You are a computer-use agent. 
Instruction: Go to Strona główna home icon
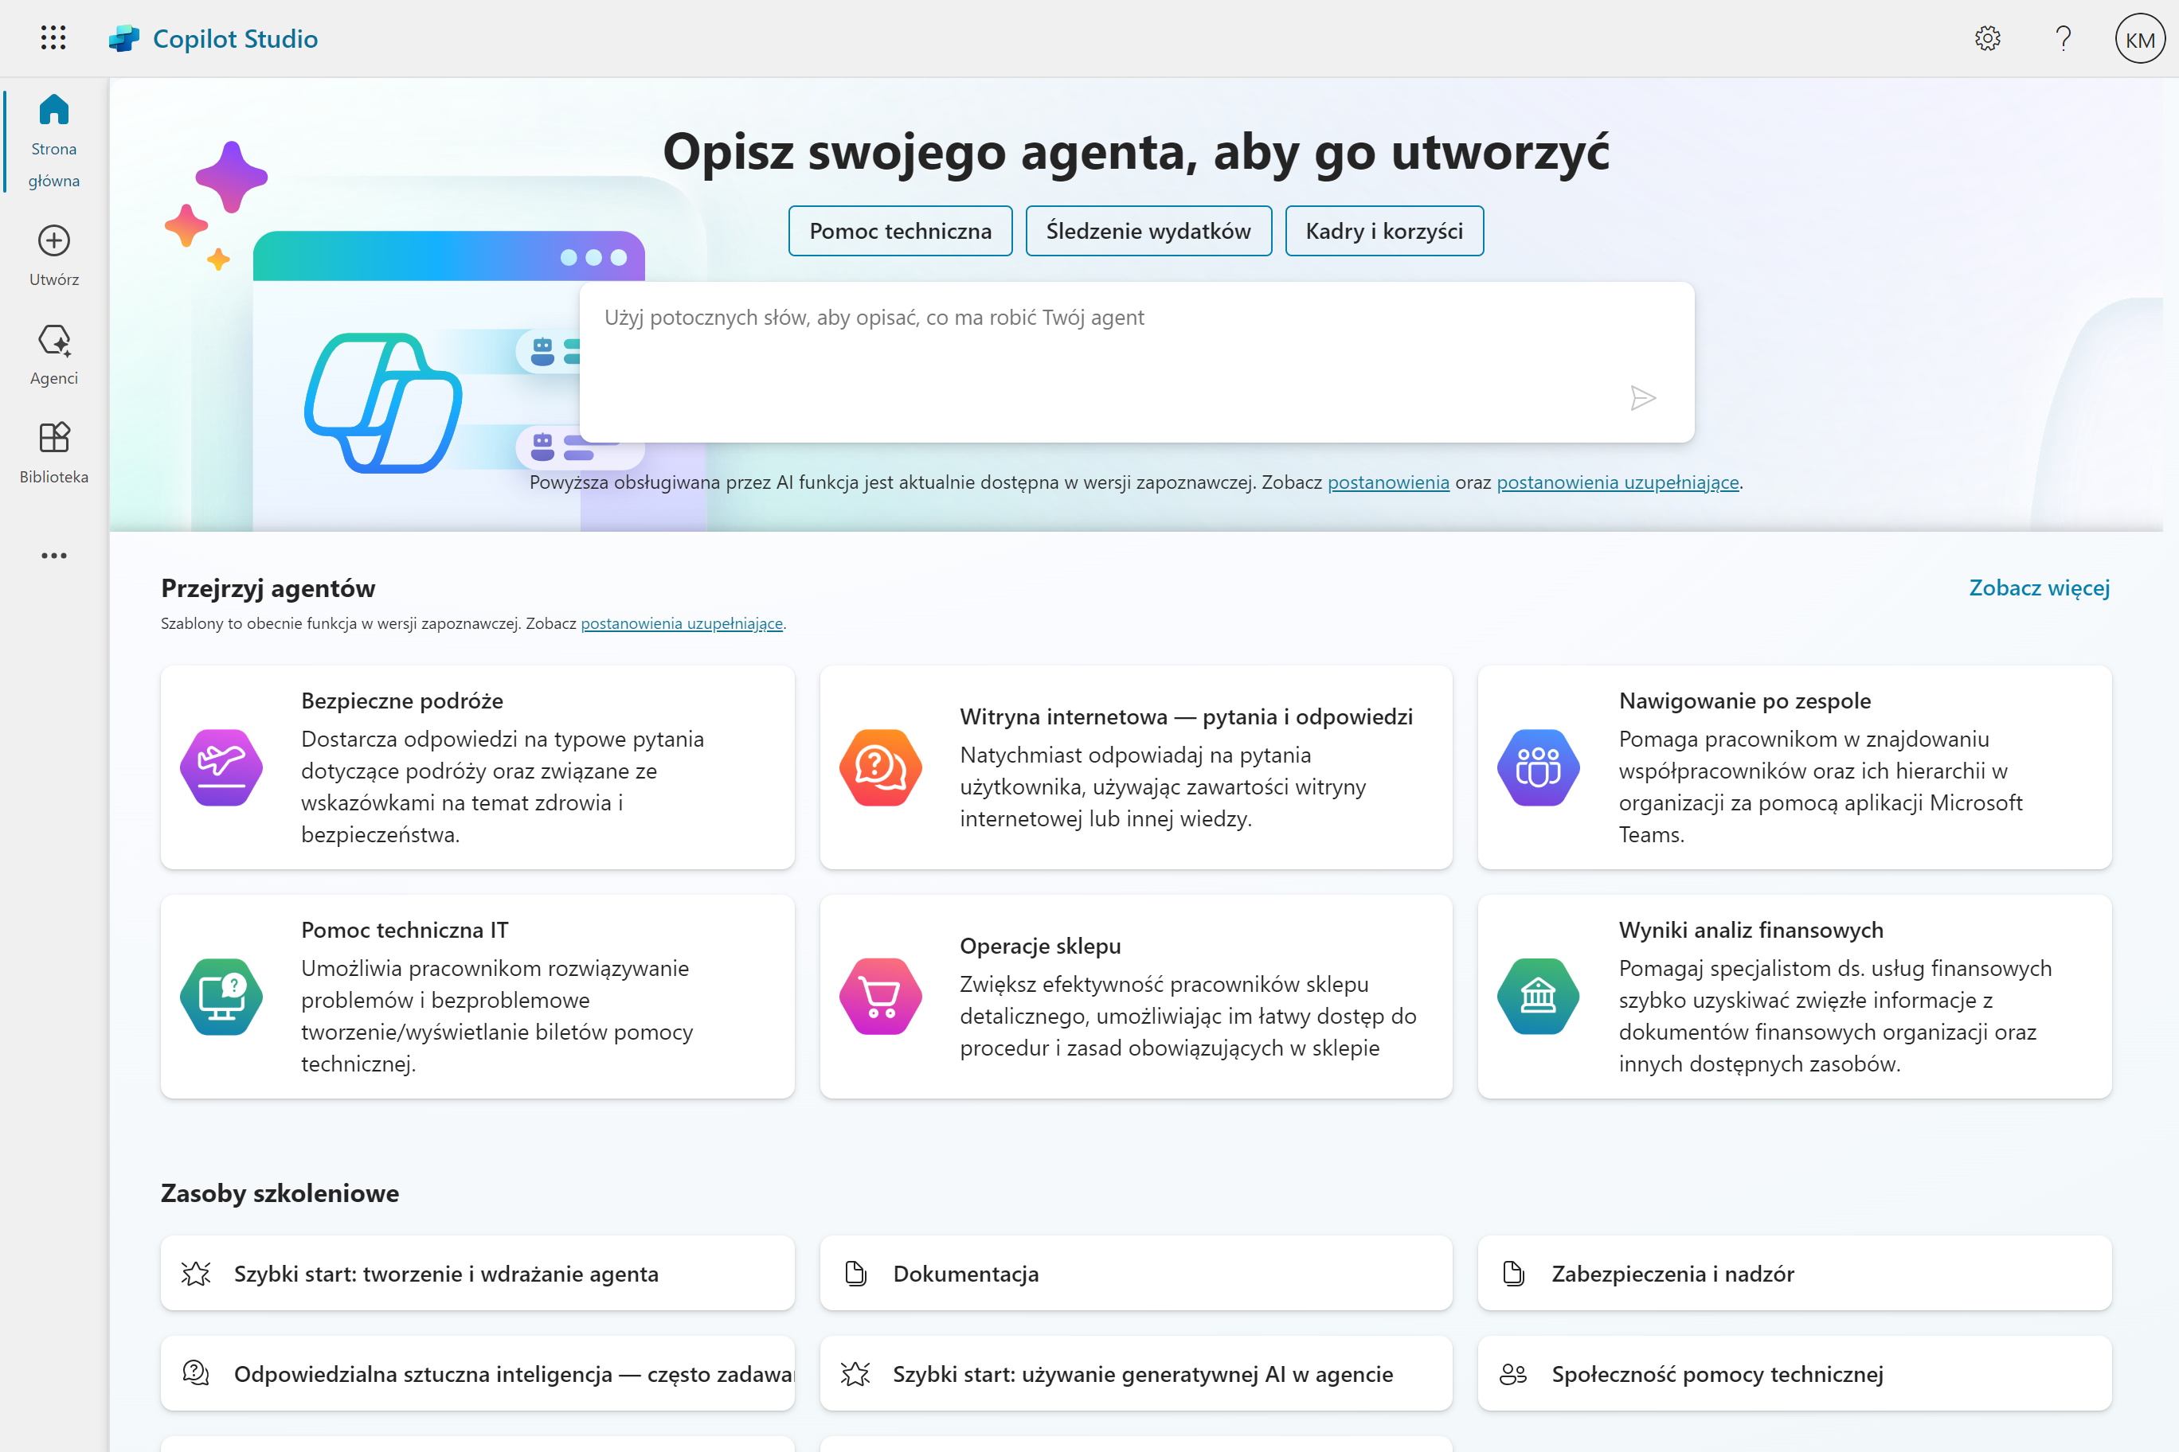[53, 109]
